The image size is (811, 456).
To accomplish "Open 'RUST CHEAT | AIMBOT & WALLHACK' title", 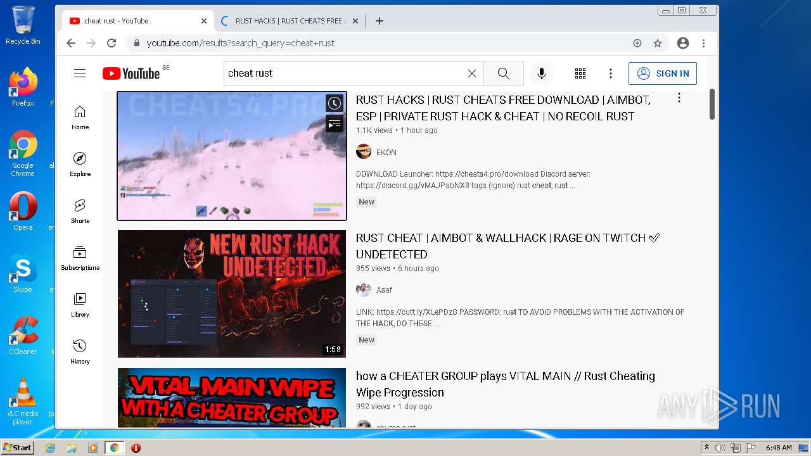I will pos(508,246).
